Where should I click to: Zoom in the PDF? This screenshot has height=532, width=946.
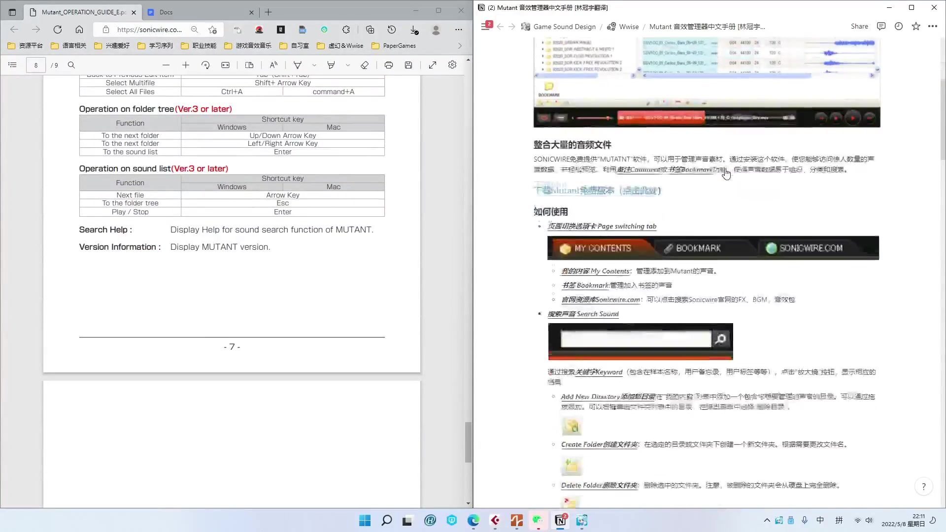186,65
